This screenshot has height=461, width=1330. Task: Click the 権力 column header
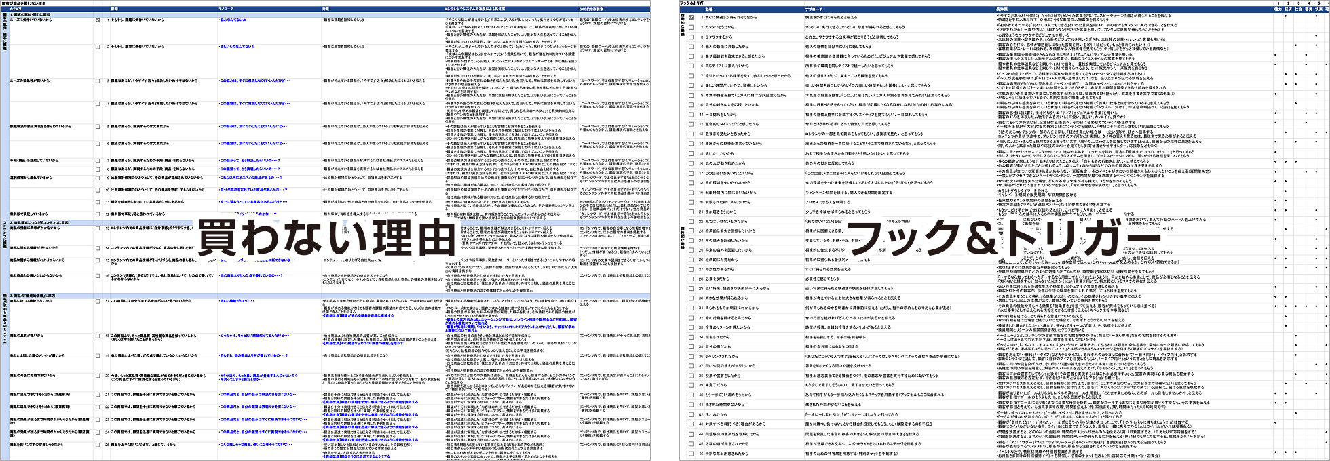tap(1278, 9)
